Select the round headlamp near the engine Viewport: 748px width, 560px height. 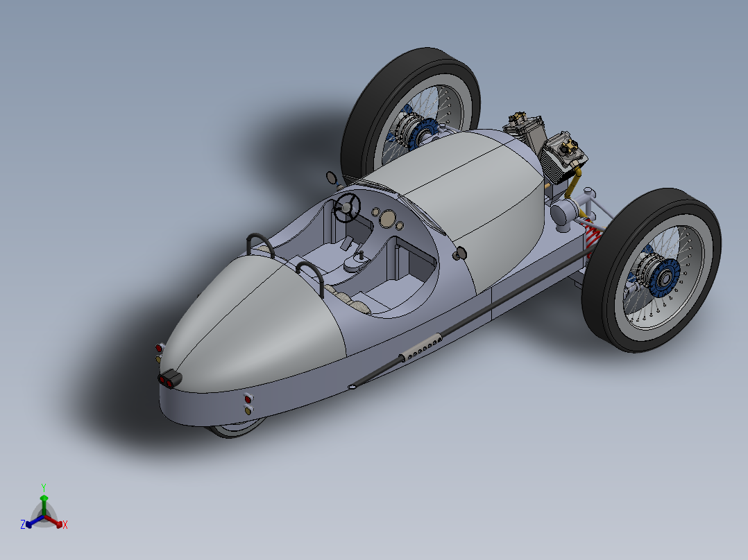[565, 213]
